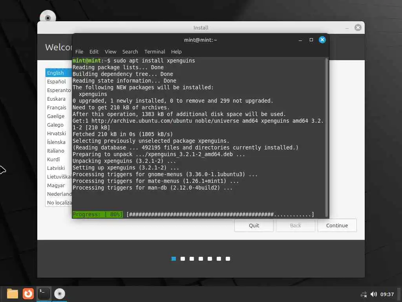This screenshot has width=402, height=302.
Task: Select Íslenska in the language list
Action: click(59, 142)
